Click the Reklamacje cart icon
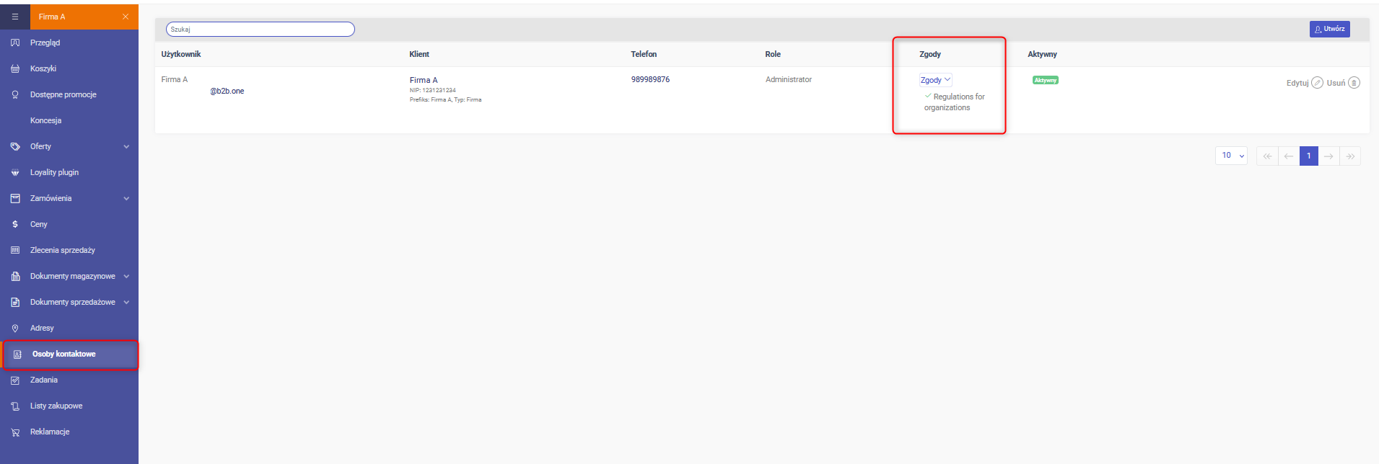The image size is (1379, 464). point(15,432)
